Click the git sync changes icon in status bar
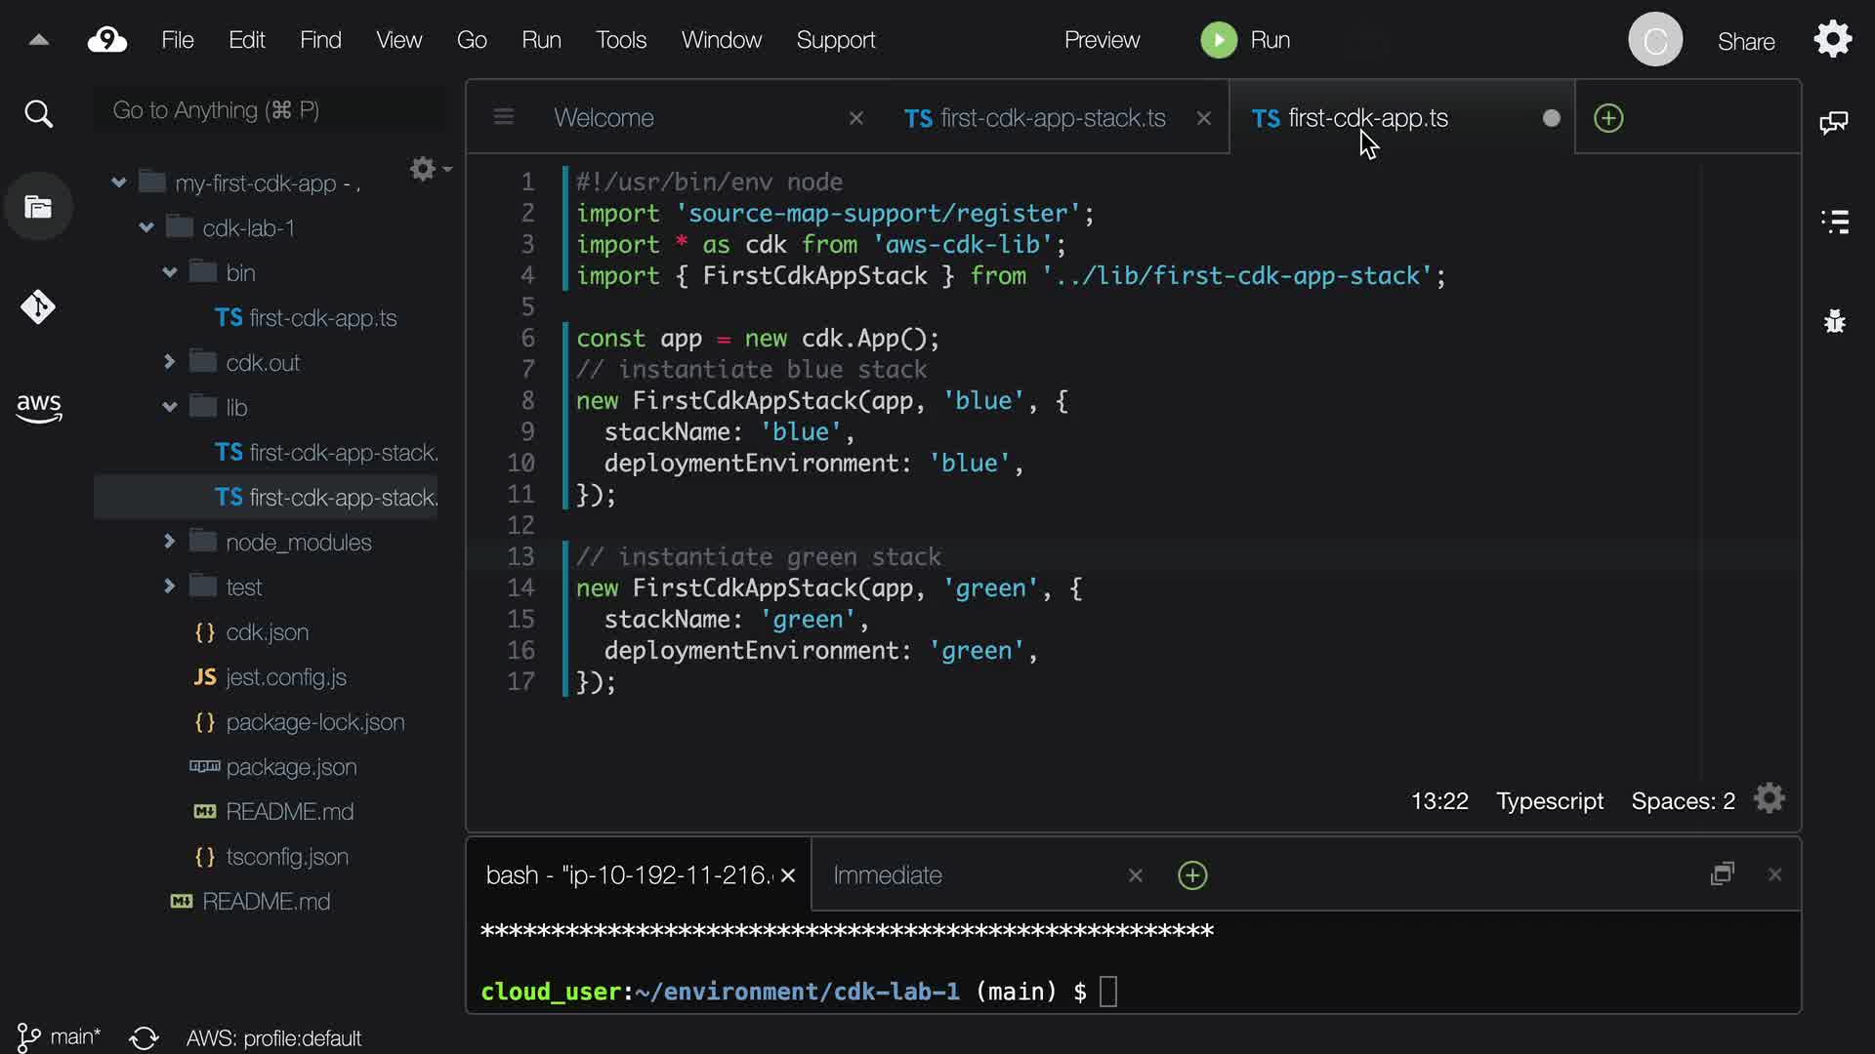 click(x=144, y=1037)
